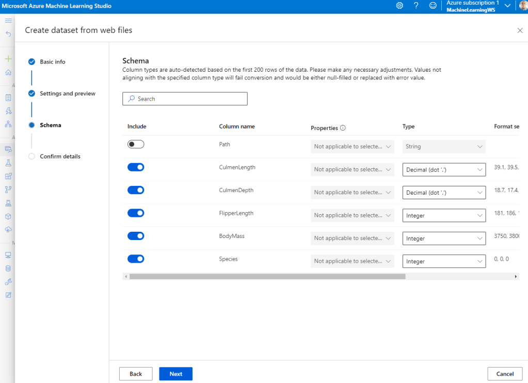The height and width of the screenshot is (383, 528).
Task: Click the help question mark icon
Action: 416,6
